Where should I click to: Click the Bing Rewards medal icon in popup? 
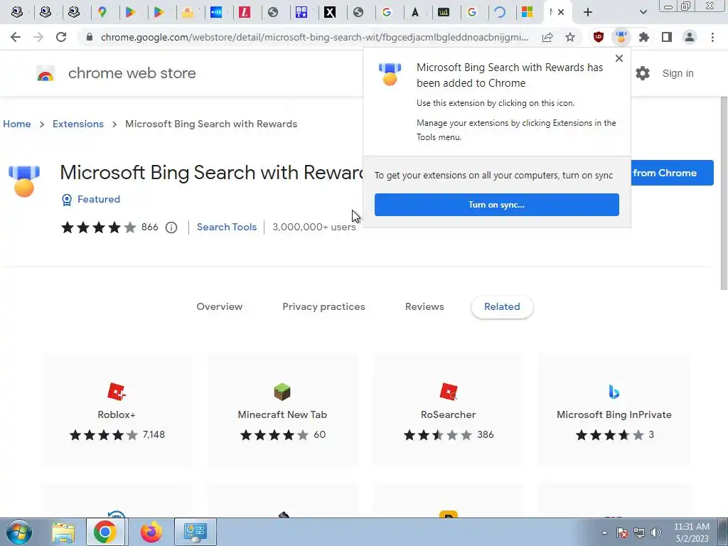tap(390, 74)
